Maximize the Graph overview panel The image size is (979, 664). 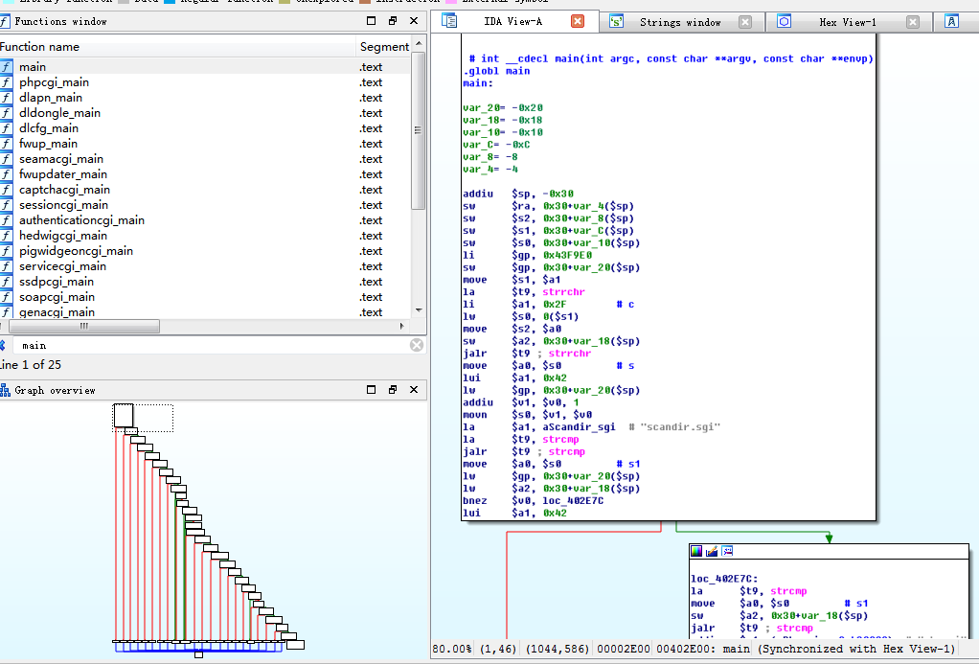coord(372,390)
